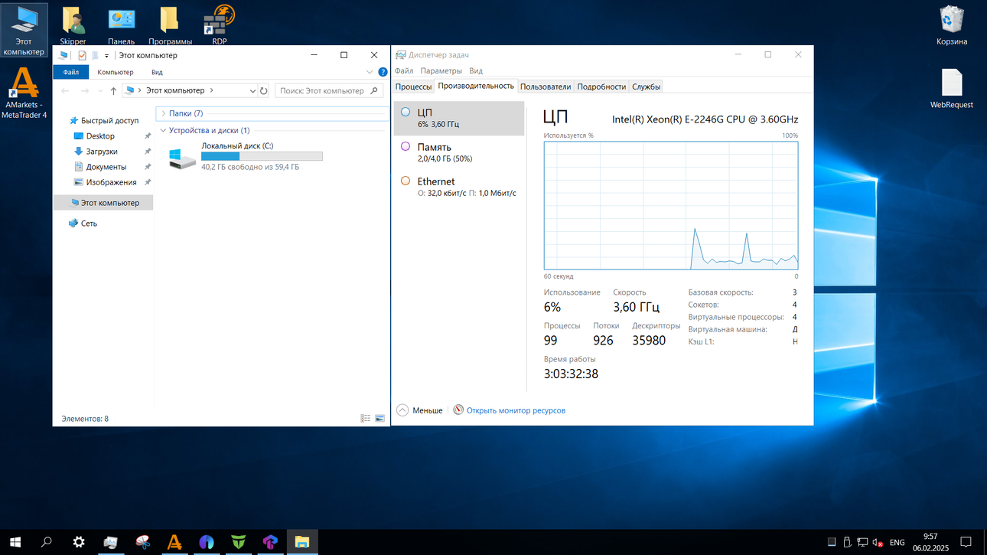Select AMarkets MetaTrader 4 desktop shortcut
987x555 pixels.
[x=24, y=93]
